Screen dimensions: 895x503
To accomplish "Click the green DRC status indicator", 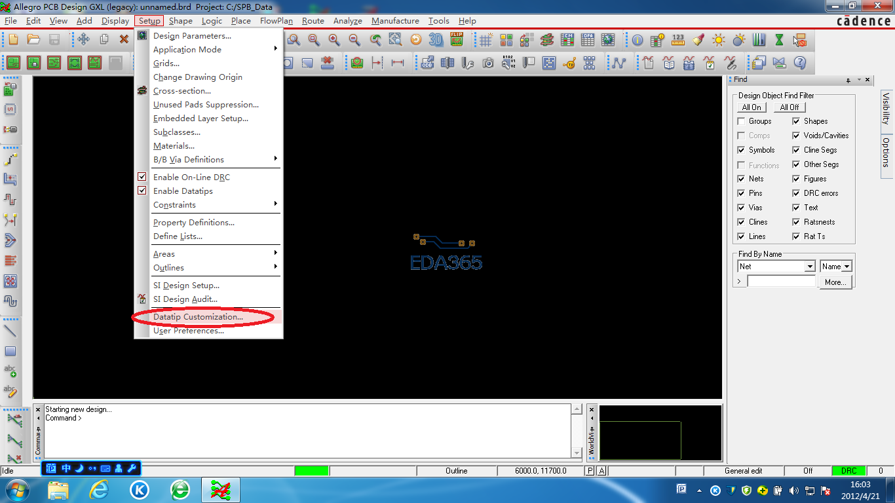I will pyautogui.click(x=848, y=470).
